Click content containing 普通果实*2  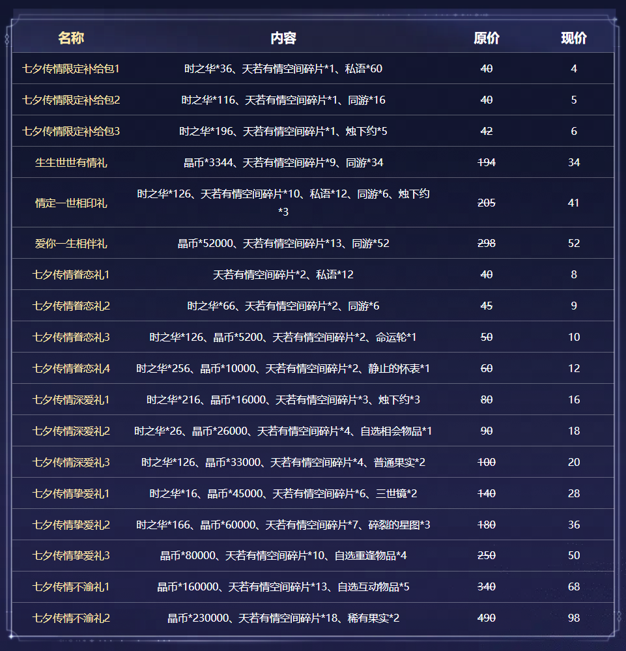pyautogui.click(x=283, y=462)
